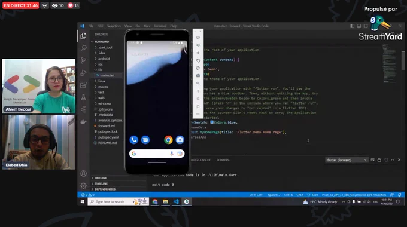Open the Selection menu
Viewport: 407px width, 227px height.
pyautogui.click(x=114, y=26)
